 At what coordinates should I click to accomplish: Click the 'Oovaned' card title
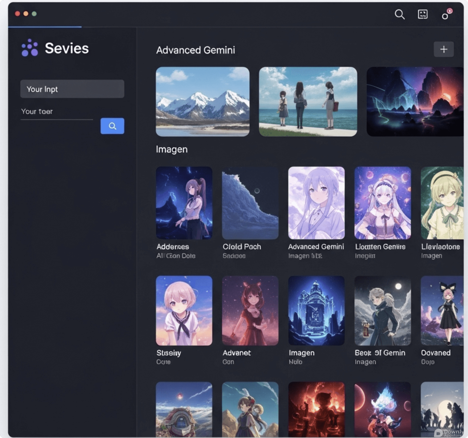pyautogui.click(x=436, y=353)
